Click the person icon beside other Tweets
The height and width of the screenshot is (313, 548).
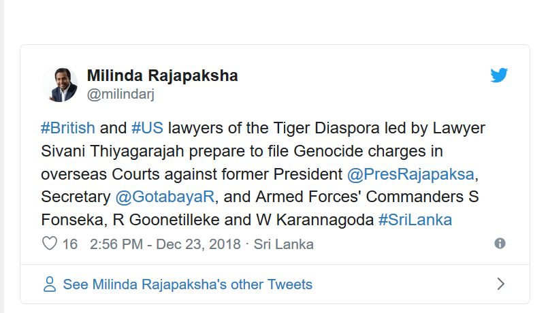pyautogui.click(x=49, y=284)
